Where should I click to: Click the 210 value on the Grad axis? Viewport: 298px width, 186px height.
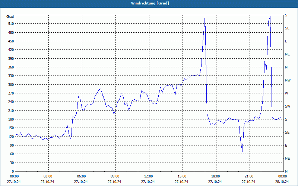pos(11,110)
